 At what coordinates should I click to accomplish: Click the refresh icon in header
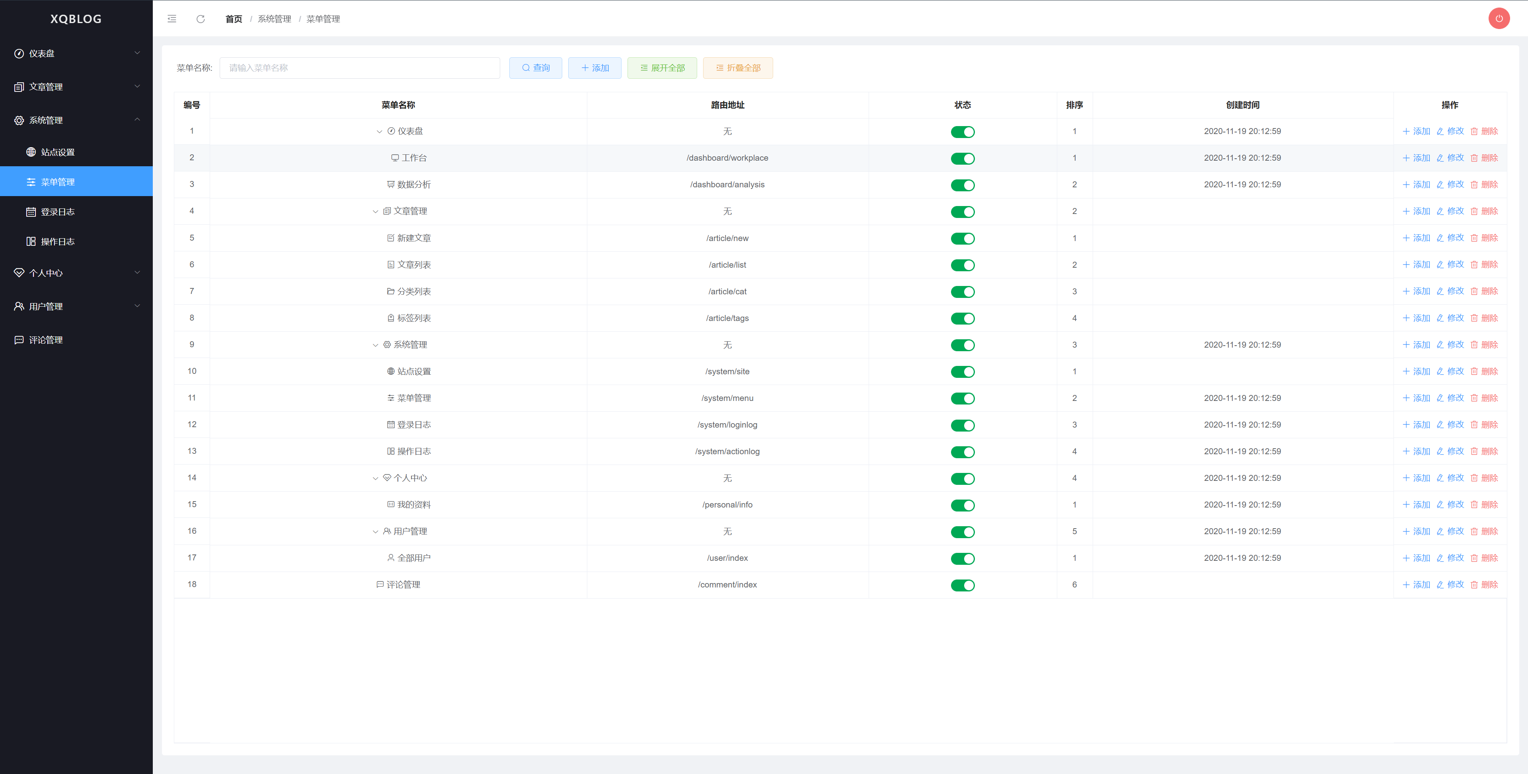(201, 19)
